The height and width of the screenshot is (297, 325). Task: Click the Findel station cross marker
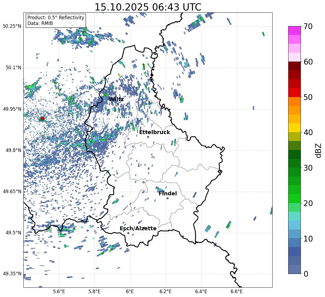(x=167, y=198)
